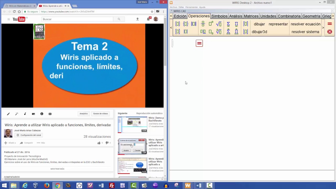336x189 pixels.
Task: Open the Herramientas menu
Action: [x=192, y=7]
